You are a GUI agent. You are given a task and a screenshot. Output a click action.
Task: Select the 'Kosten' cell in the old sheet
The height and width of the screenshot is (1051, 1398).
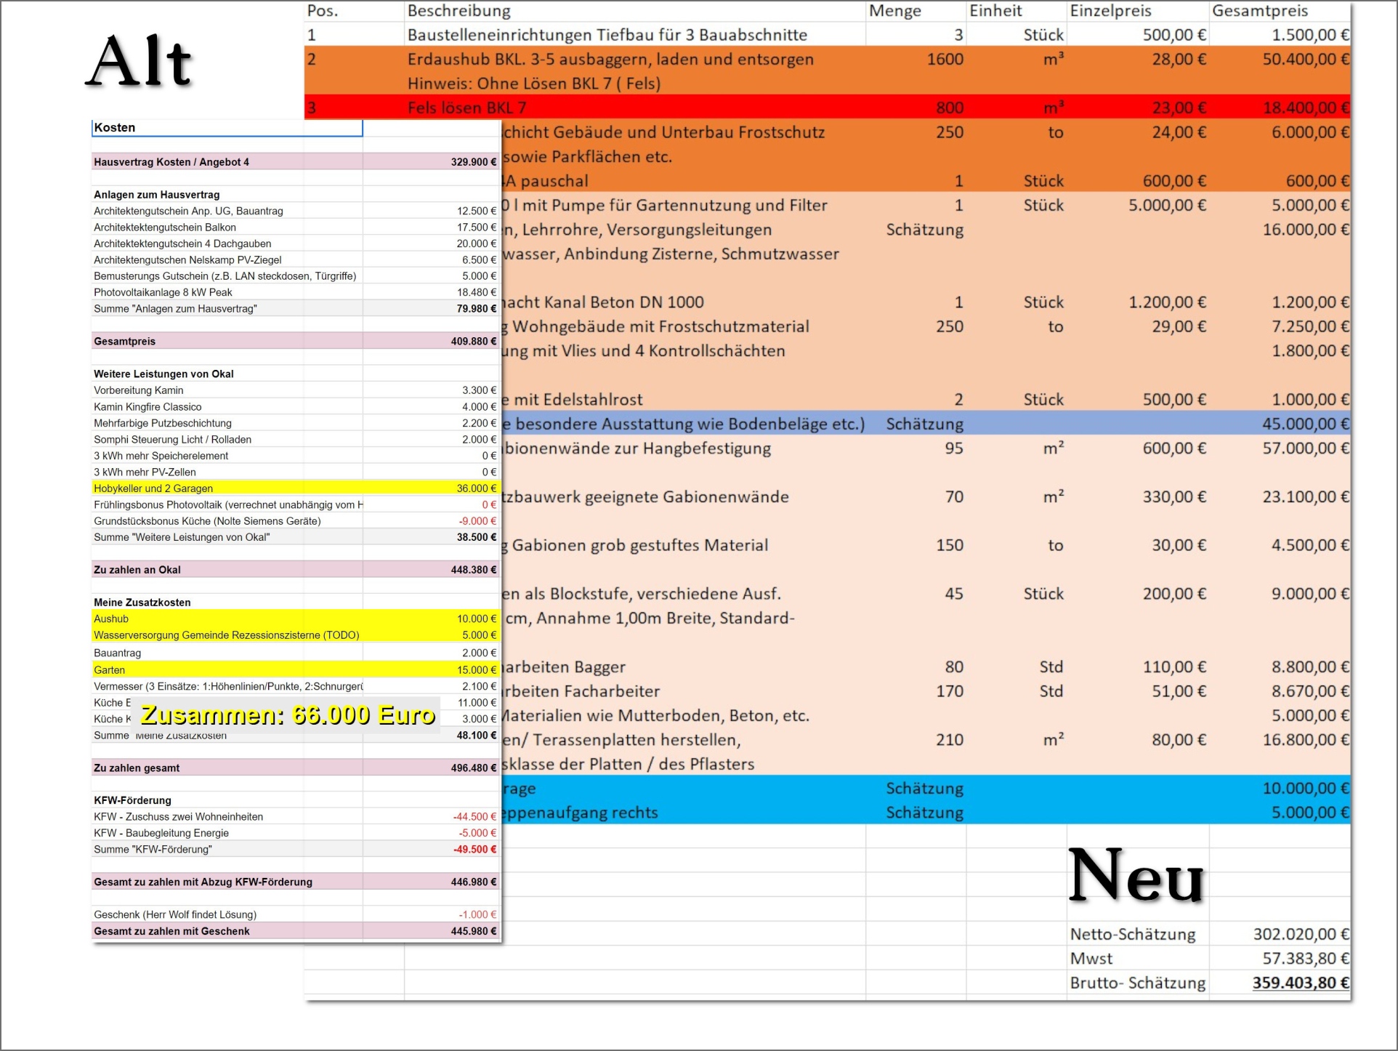click(227, 128)
